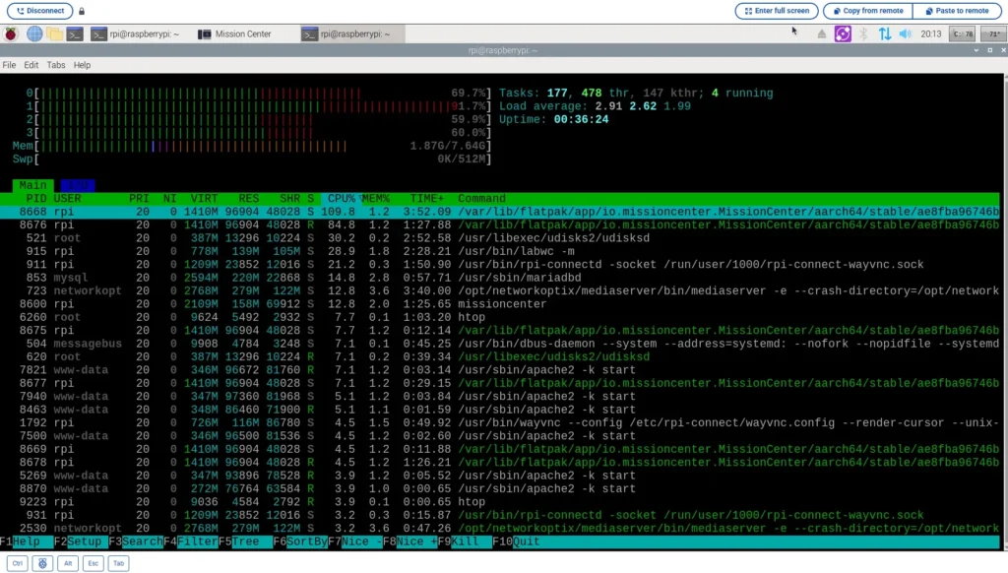The height and width of the screenshot is (573, 1008).
Task: Switch to the htop I/O tab
Action: point(77,185)
